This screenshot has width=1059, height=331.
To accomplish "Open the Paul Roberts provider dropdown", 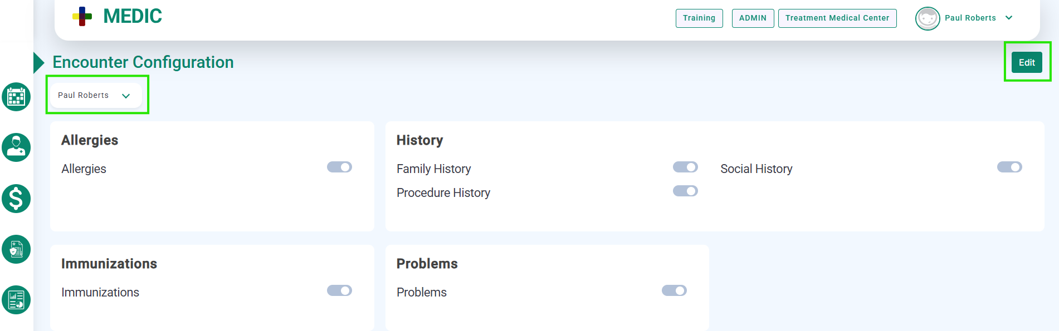I will tap(96, 95).
